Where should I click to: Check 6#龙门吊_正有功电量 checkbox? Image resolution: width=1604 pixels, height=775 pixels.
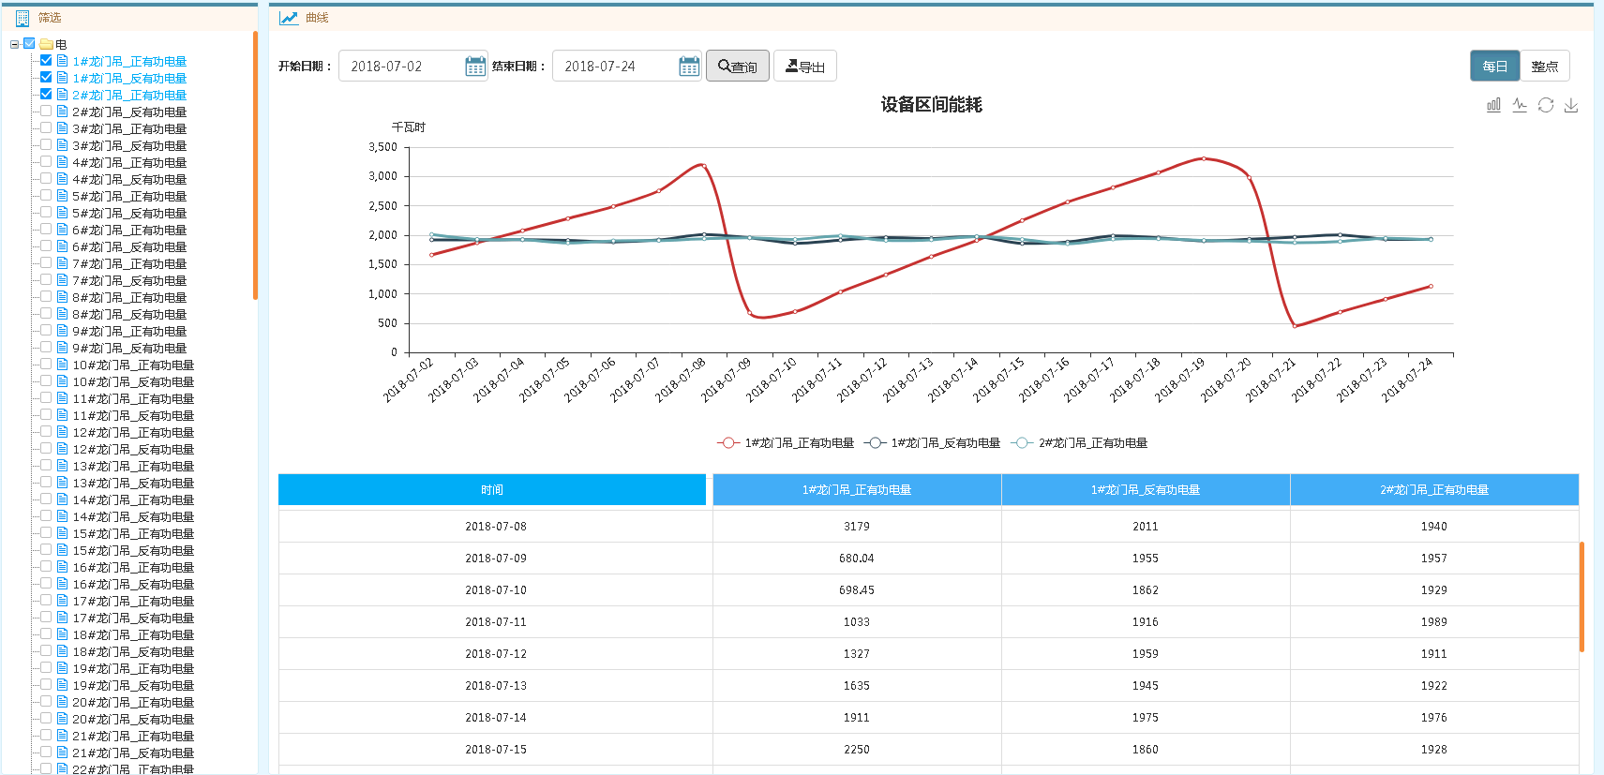pos(46,229)
